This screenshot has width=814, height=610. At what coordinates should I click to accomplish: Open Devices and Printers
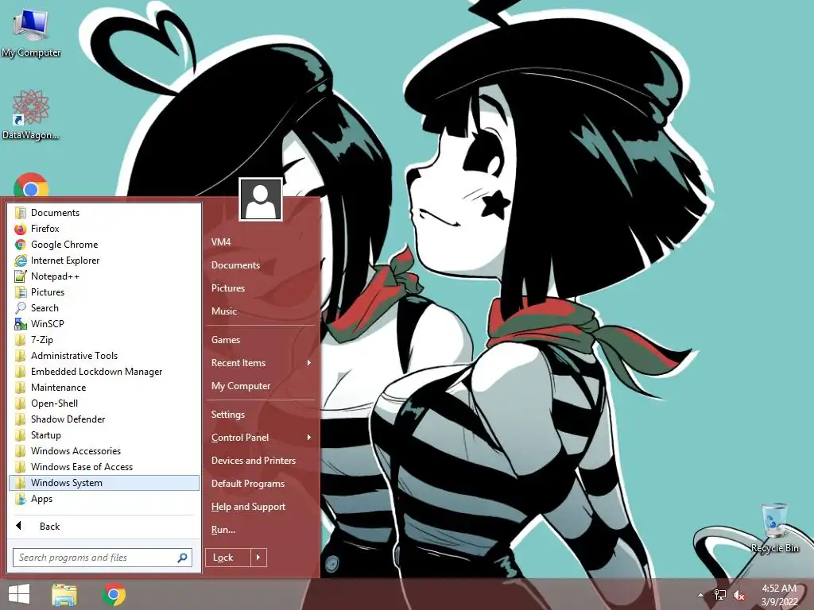(x=261, y=461)
